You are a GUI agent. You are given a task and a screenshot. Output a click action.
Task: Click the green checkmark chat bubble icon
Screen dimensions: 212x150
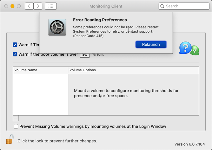coord(195,51)
